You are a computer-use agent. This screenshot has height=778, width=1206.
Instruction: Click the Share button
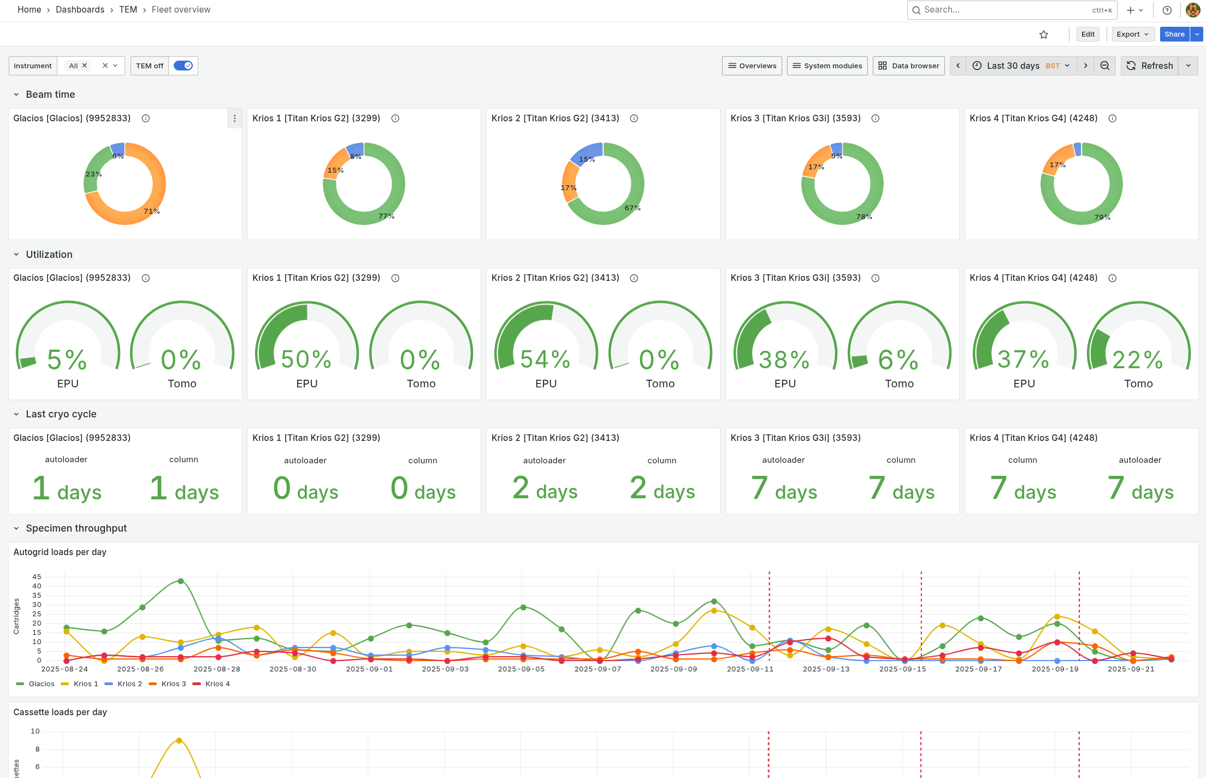point(1174,34)
